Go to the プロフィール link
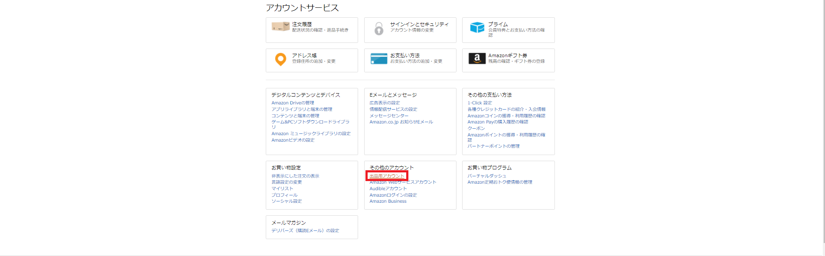Viewport: 825px width, 256px height. pyautogui.click(x=284, y=195)
